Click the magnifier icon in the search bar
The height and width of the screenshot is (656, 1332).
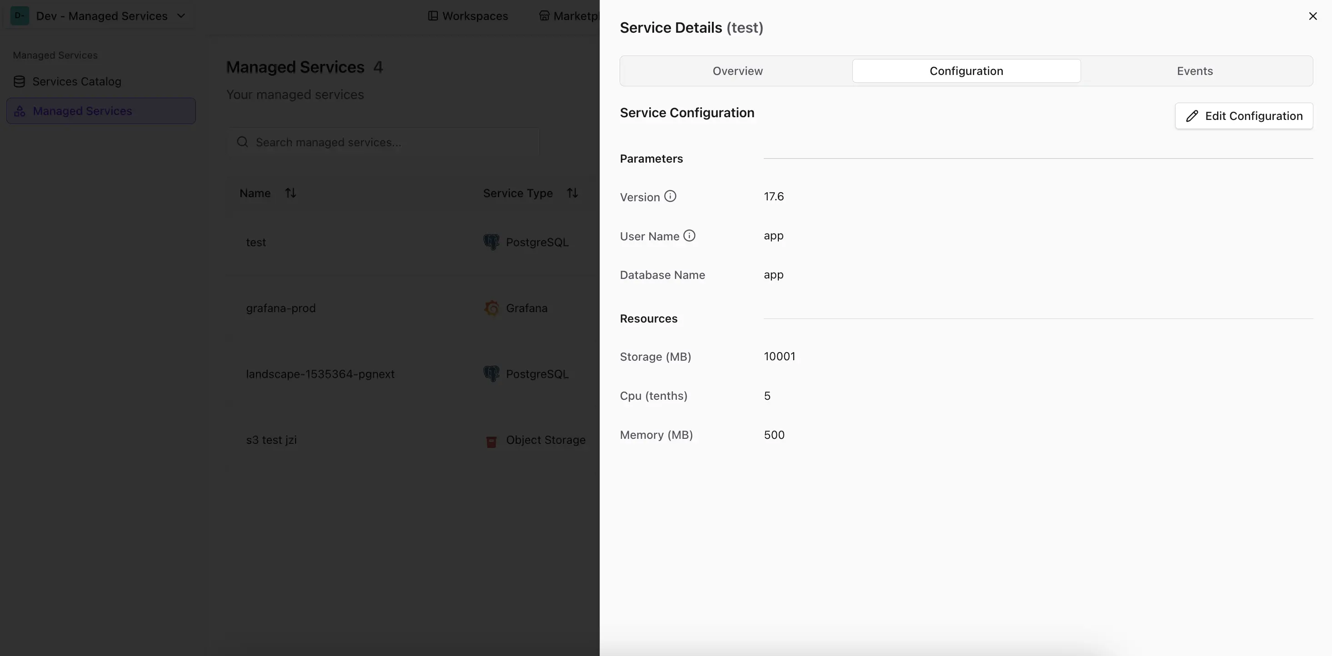coord(242,142)
